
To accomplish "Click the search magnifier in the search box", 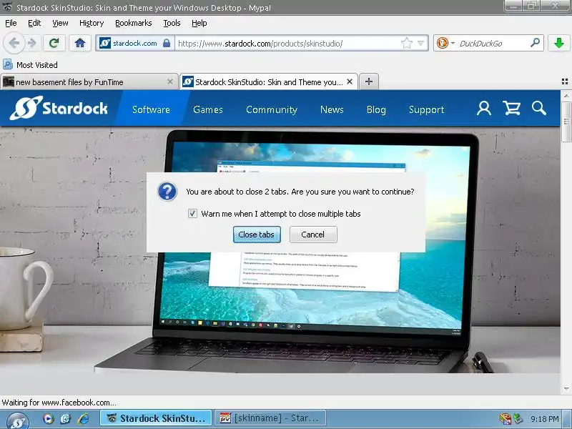I will pyautogui.click(x=535, y=43).
